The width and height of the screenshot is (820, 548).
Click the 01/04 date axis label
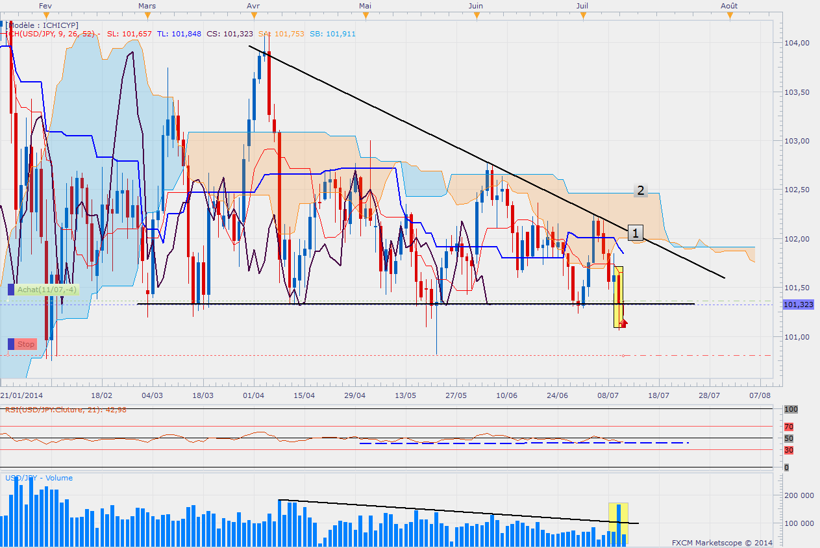click(253, 394)
